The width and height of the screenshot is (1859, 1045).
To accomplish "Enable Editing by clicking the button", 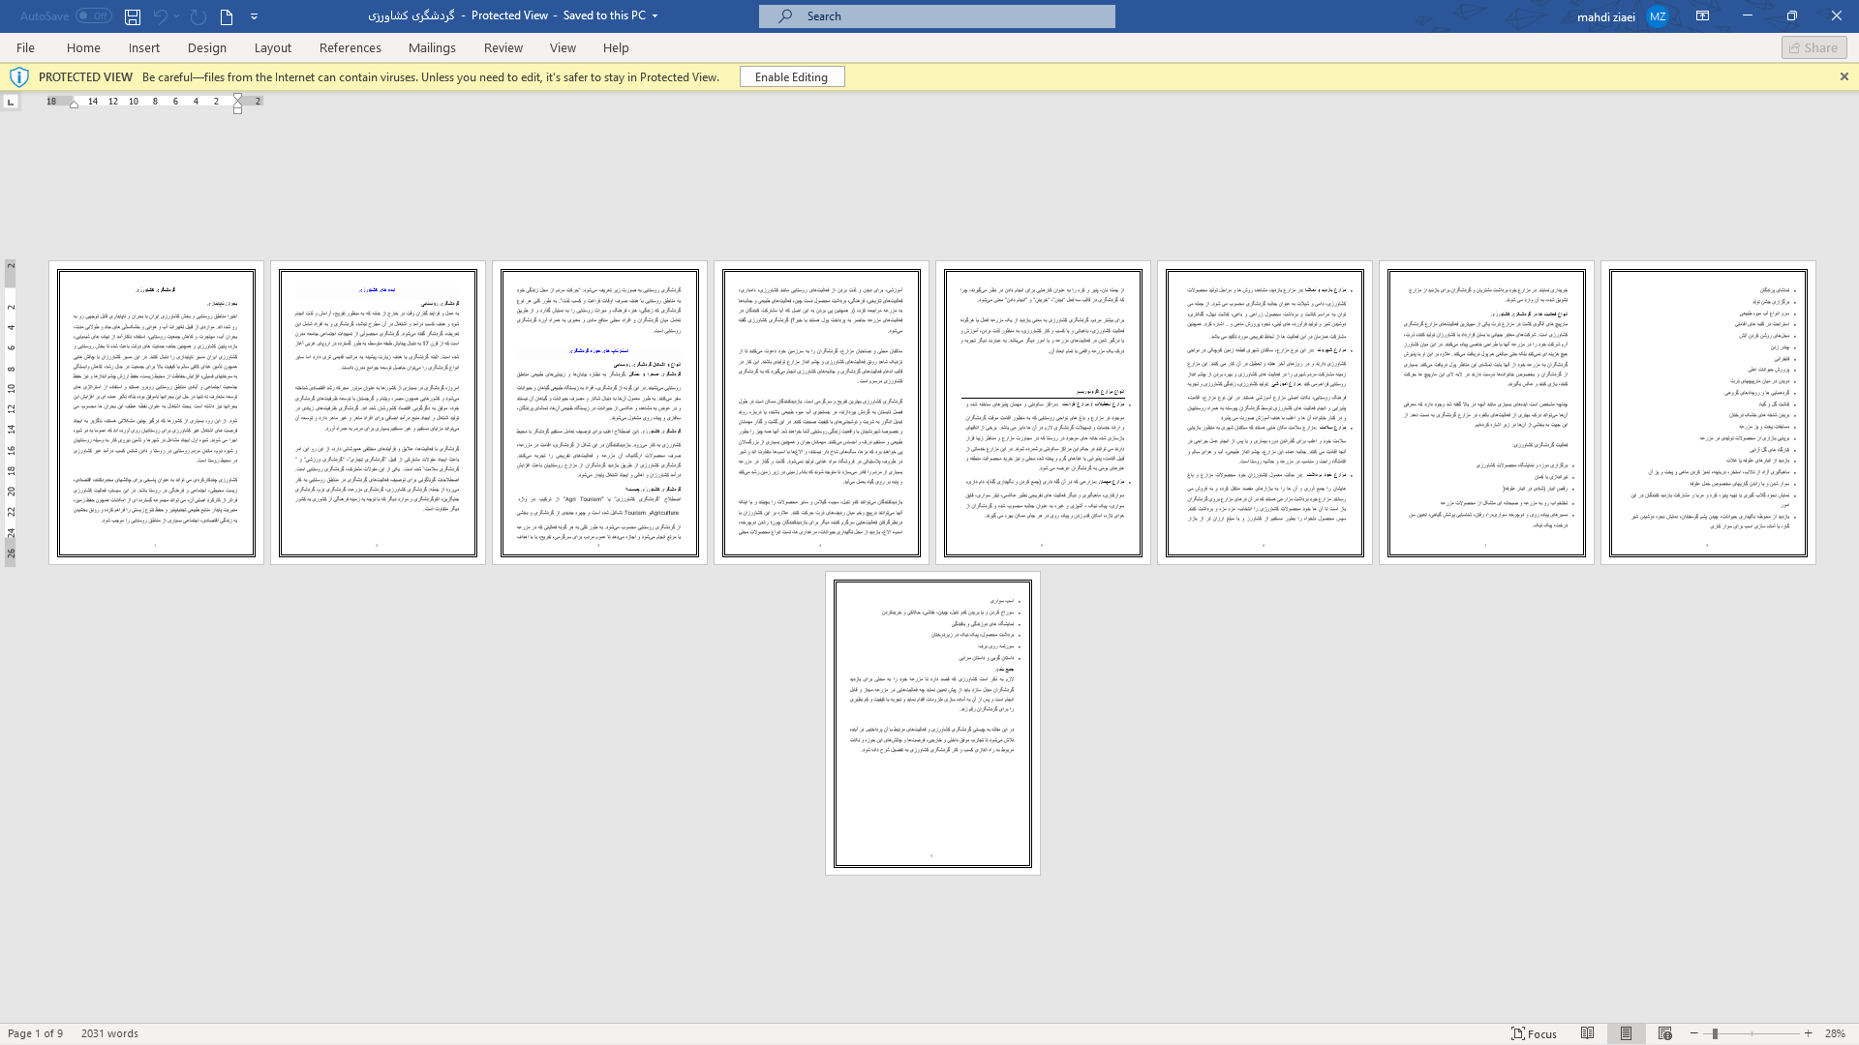I will coord(790,76).
